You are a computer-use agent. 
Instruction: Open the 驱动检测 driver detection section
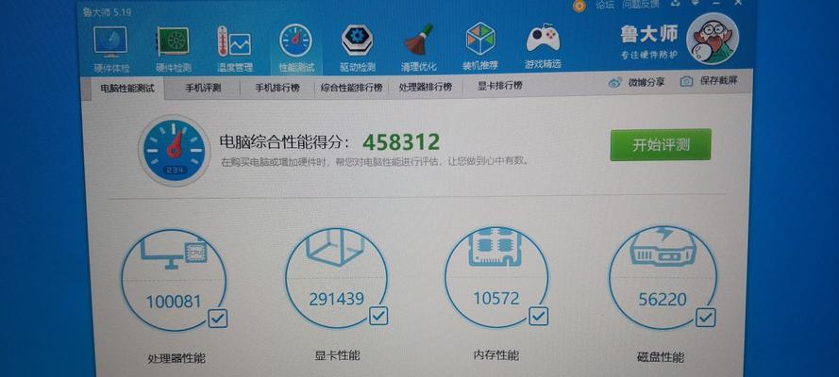[x=358, y=49]
